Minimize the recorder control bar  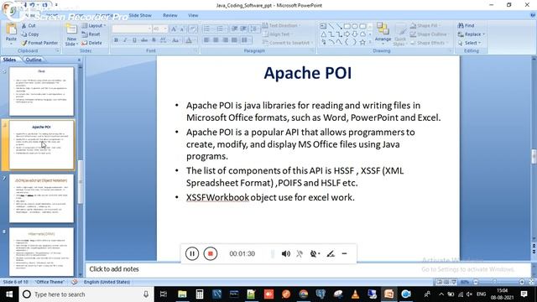point(345,253)
